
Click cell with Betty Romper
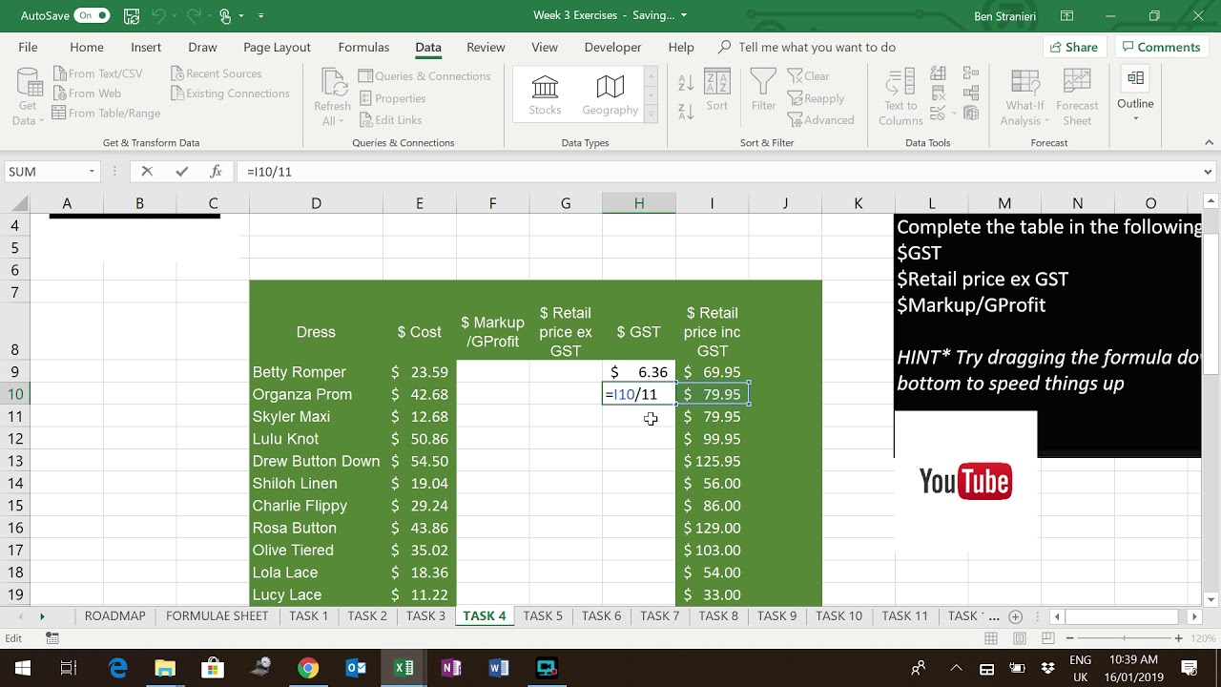coord(316,372)
